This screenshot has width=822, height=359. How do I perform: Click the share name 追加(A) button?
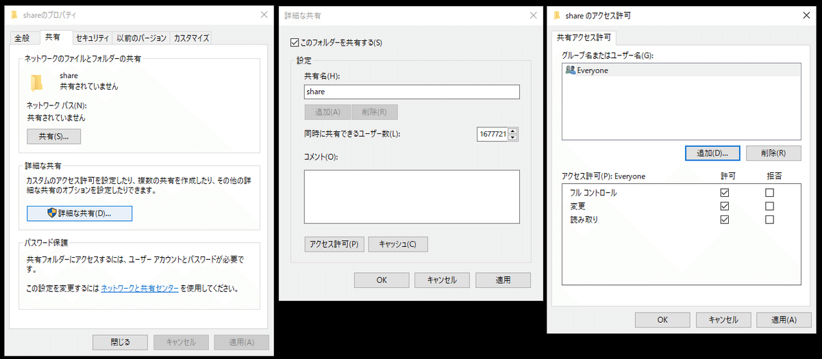(x=327, y=112)
